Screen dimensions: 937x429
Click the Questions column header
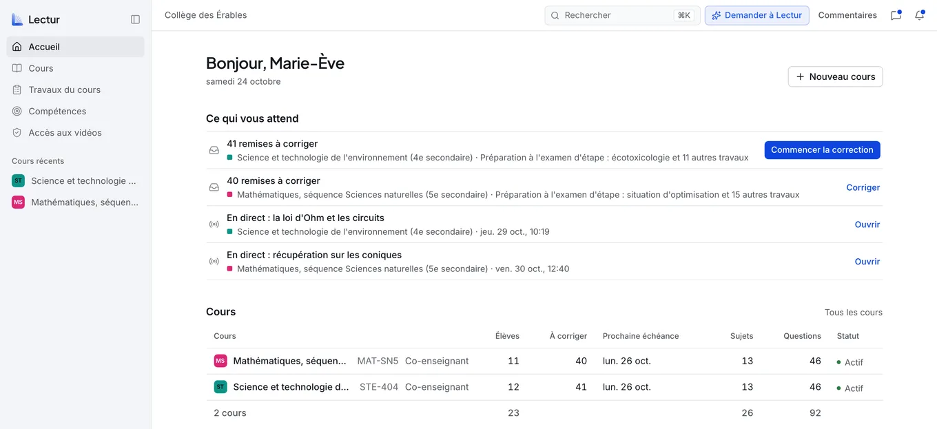[x=802, y=336]
